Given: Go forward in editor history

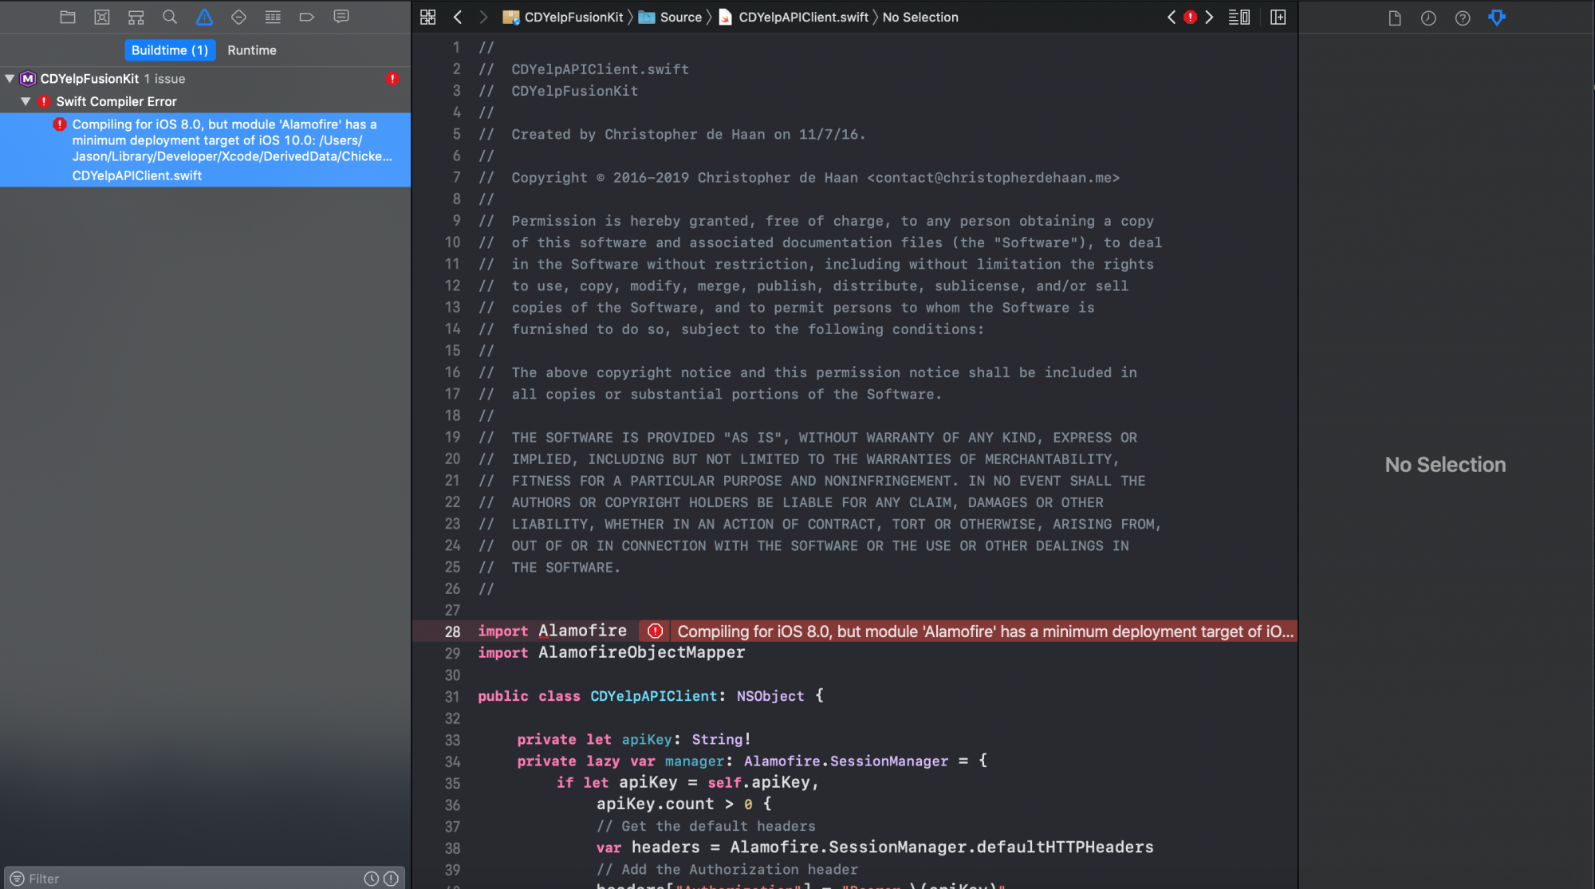Looking at the screenshot, I should [x=483, y=17].
